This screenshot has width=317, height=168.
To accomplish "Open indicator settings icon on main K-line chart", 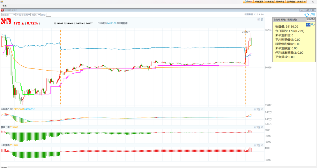I will (259, 19).
